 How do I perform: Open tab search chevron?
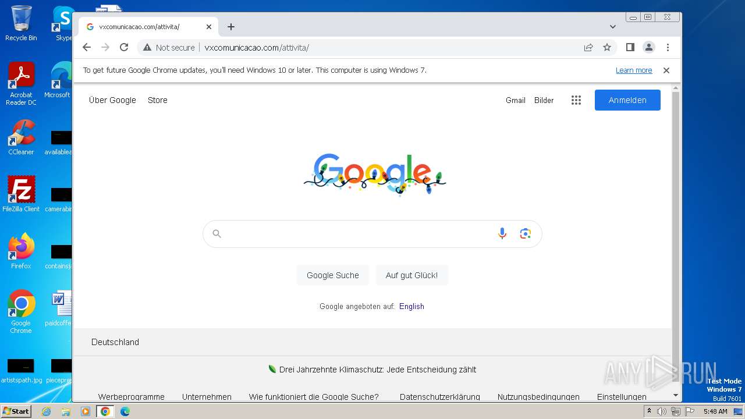[612, 27]
